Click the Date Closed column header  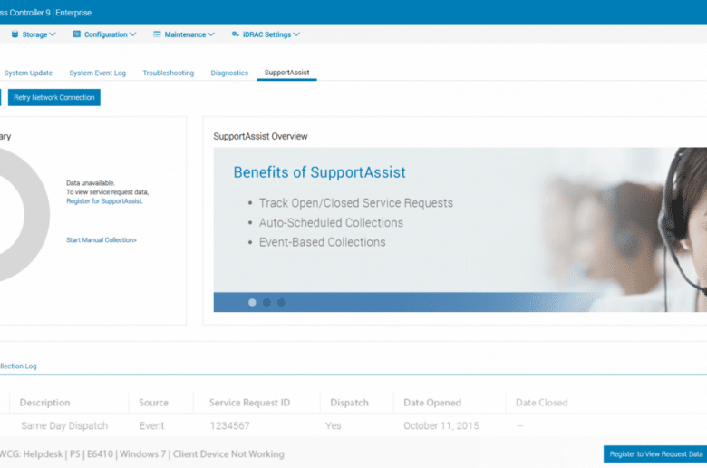tap(541, 403)
